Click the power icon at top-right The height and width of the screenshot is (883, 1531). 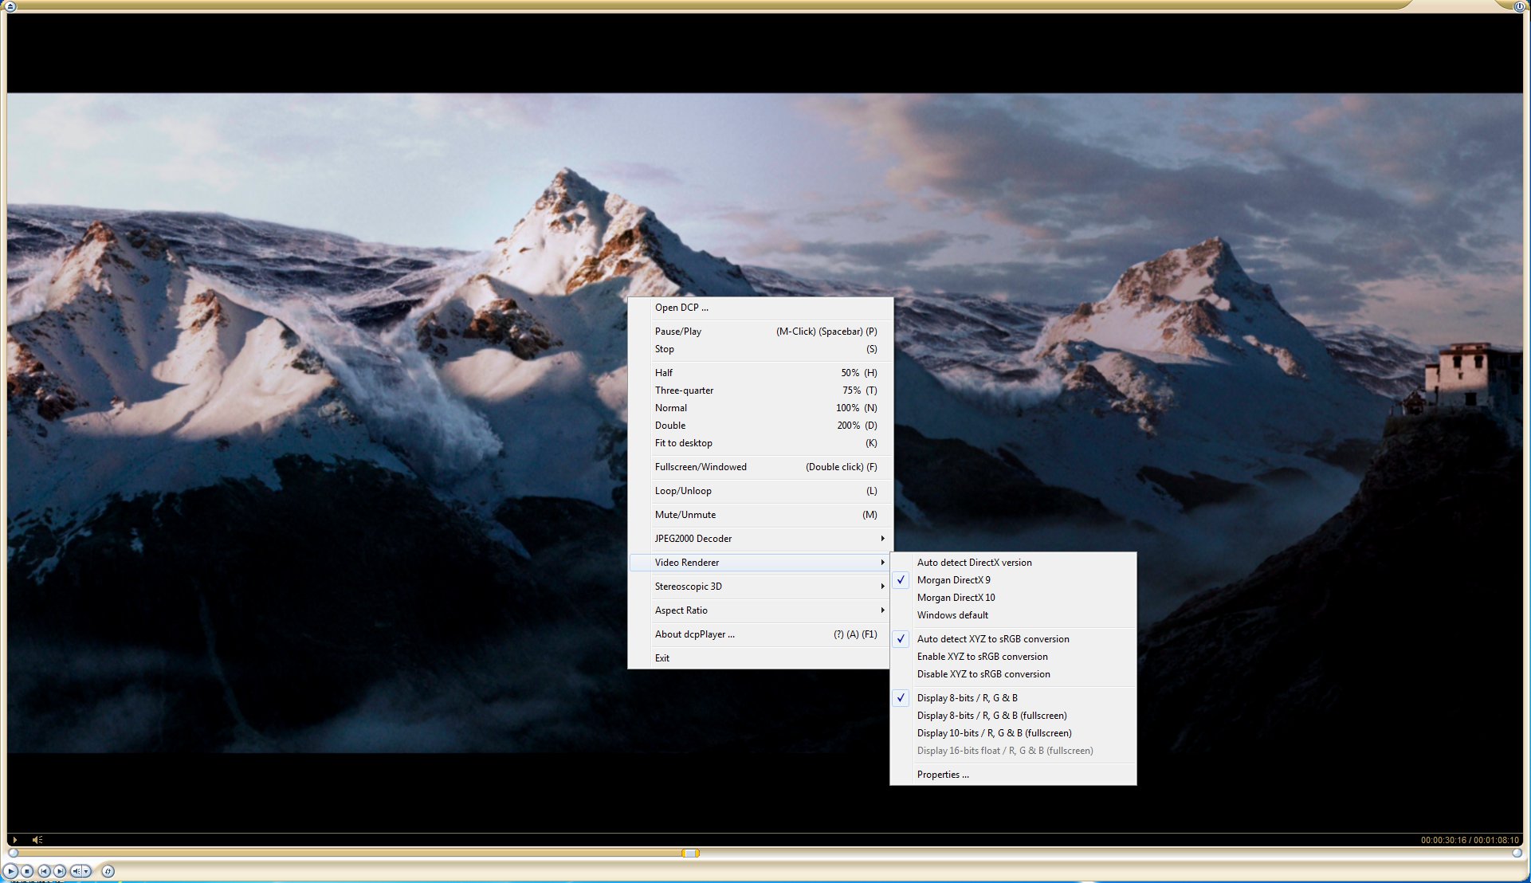click(1519, 6)
